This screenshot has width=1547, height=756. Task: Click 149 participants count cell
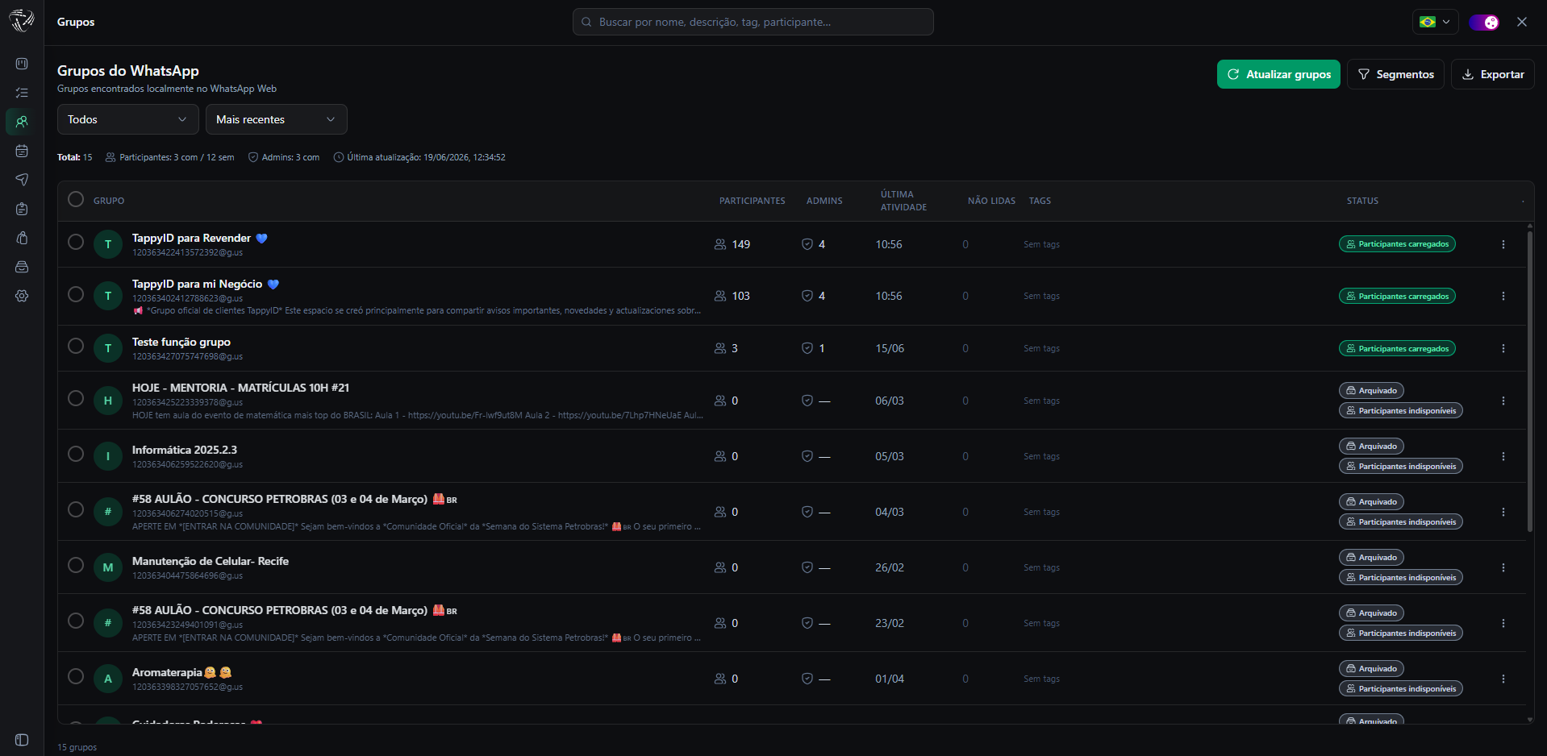click(x=732, y=244)
